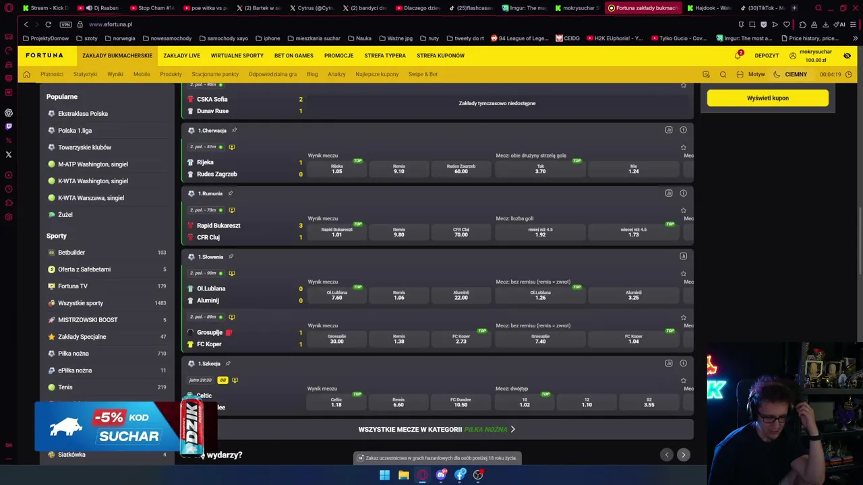Open STREFA TYPERA tab
Viewport: 863px width, 485px height.
tap(385, 55)
